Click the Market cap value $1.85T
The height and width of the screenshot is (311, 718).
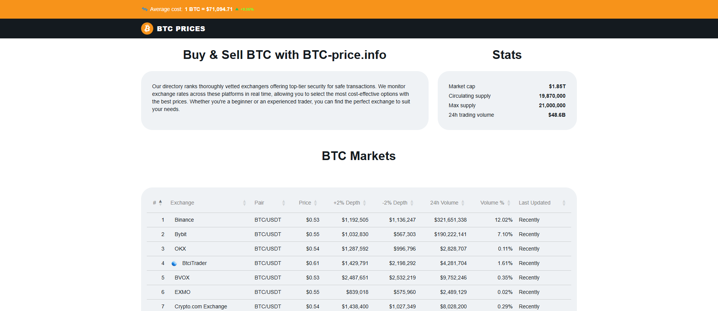click(557, 86)
